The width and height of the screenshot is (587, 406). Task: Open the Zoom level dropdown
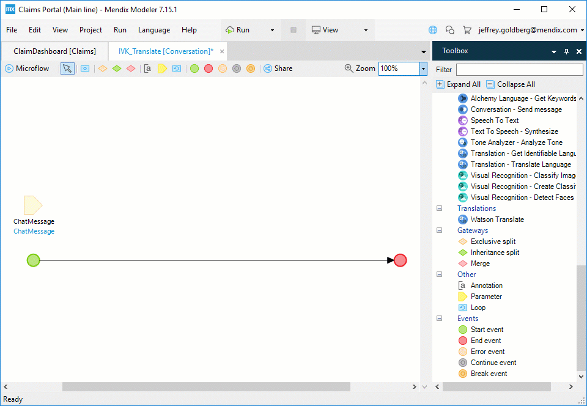pos(423,68)
